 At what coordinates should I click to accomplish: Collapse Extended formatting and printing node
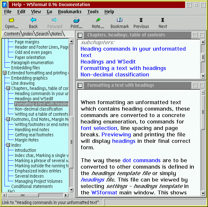(5, 73)
